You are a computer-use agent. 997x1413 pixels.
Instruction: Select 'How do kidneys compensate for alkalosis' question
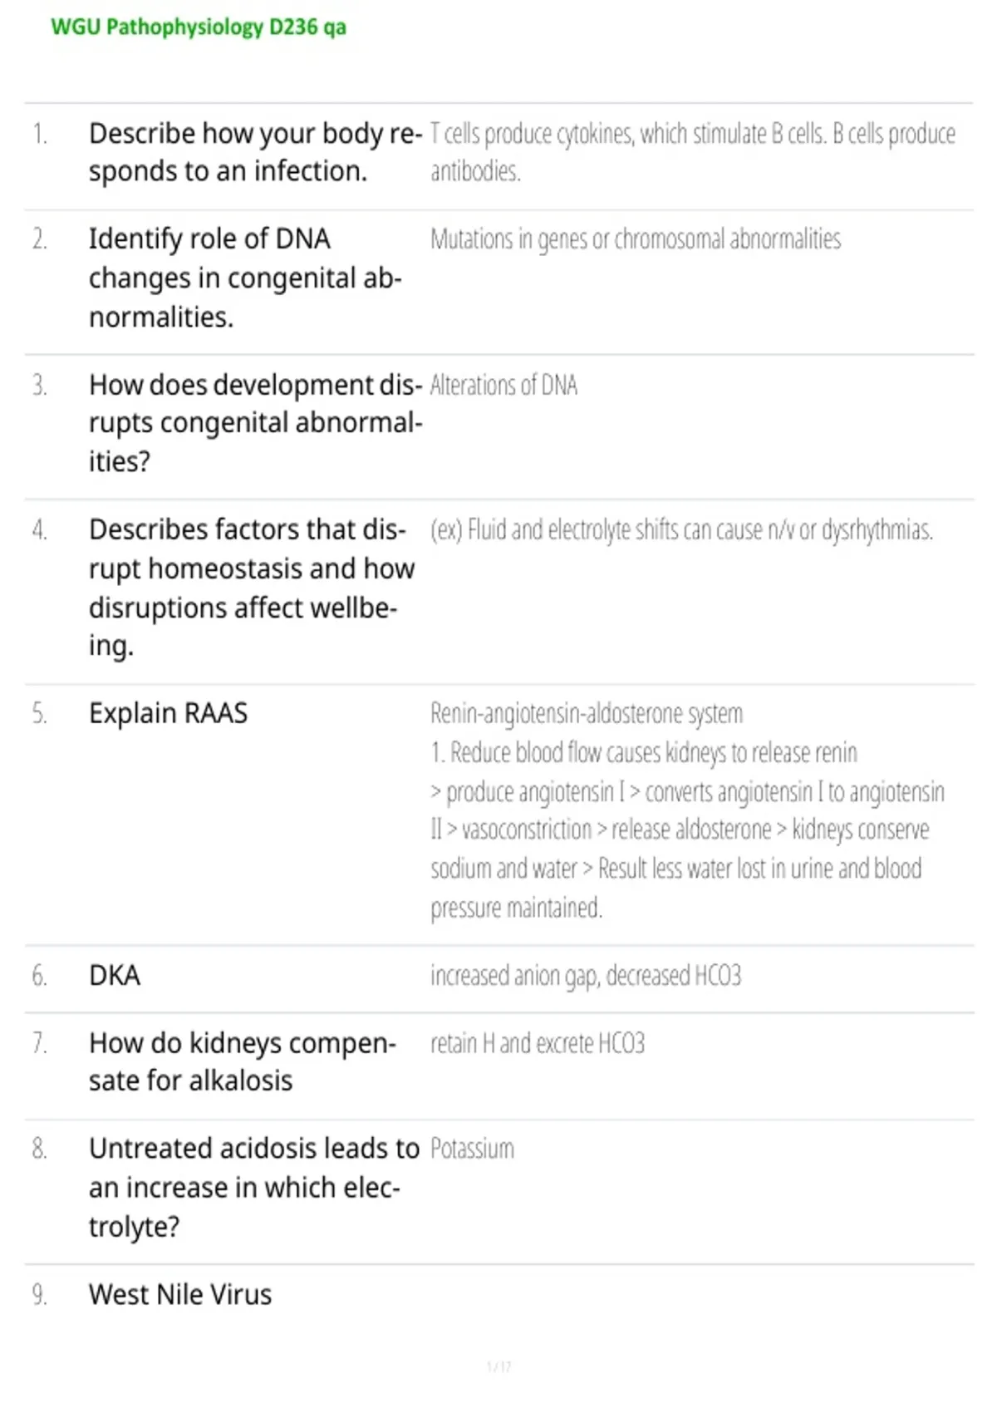pos(243,1061)
